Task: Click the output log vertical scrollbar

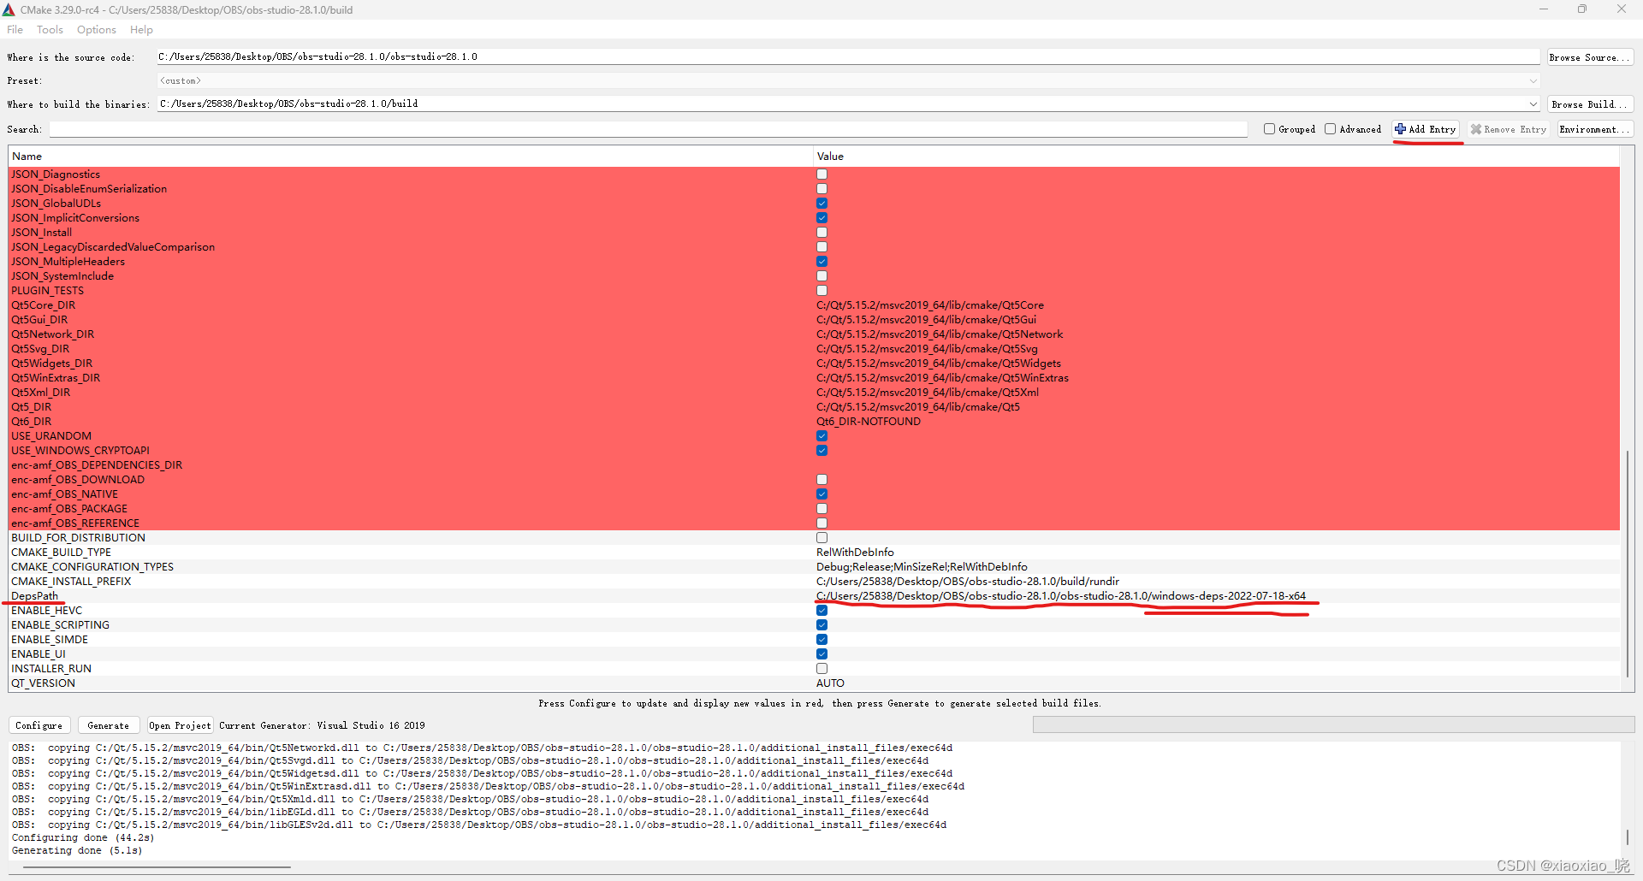Action: click(x=1628, y=837)
